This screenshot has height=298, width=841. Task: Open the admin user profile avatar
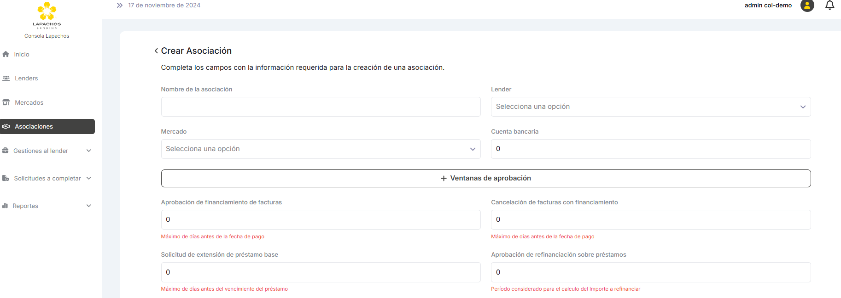pyautogui.click(x=807, y=6)
